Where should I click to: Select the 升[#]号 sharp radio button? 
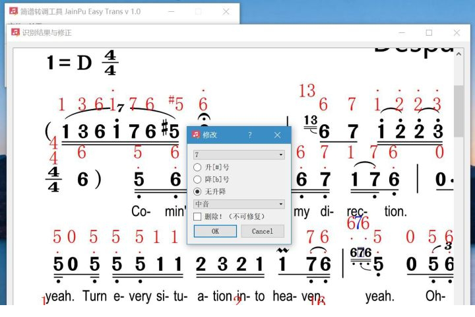point(197,167)
